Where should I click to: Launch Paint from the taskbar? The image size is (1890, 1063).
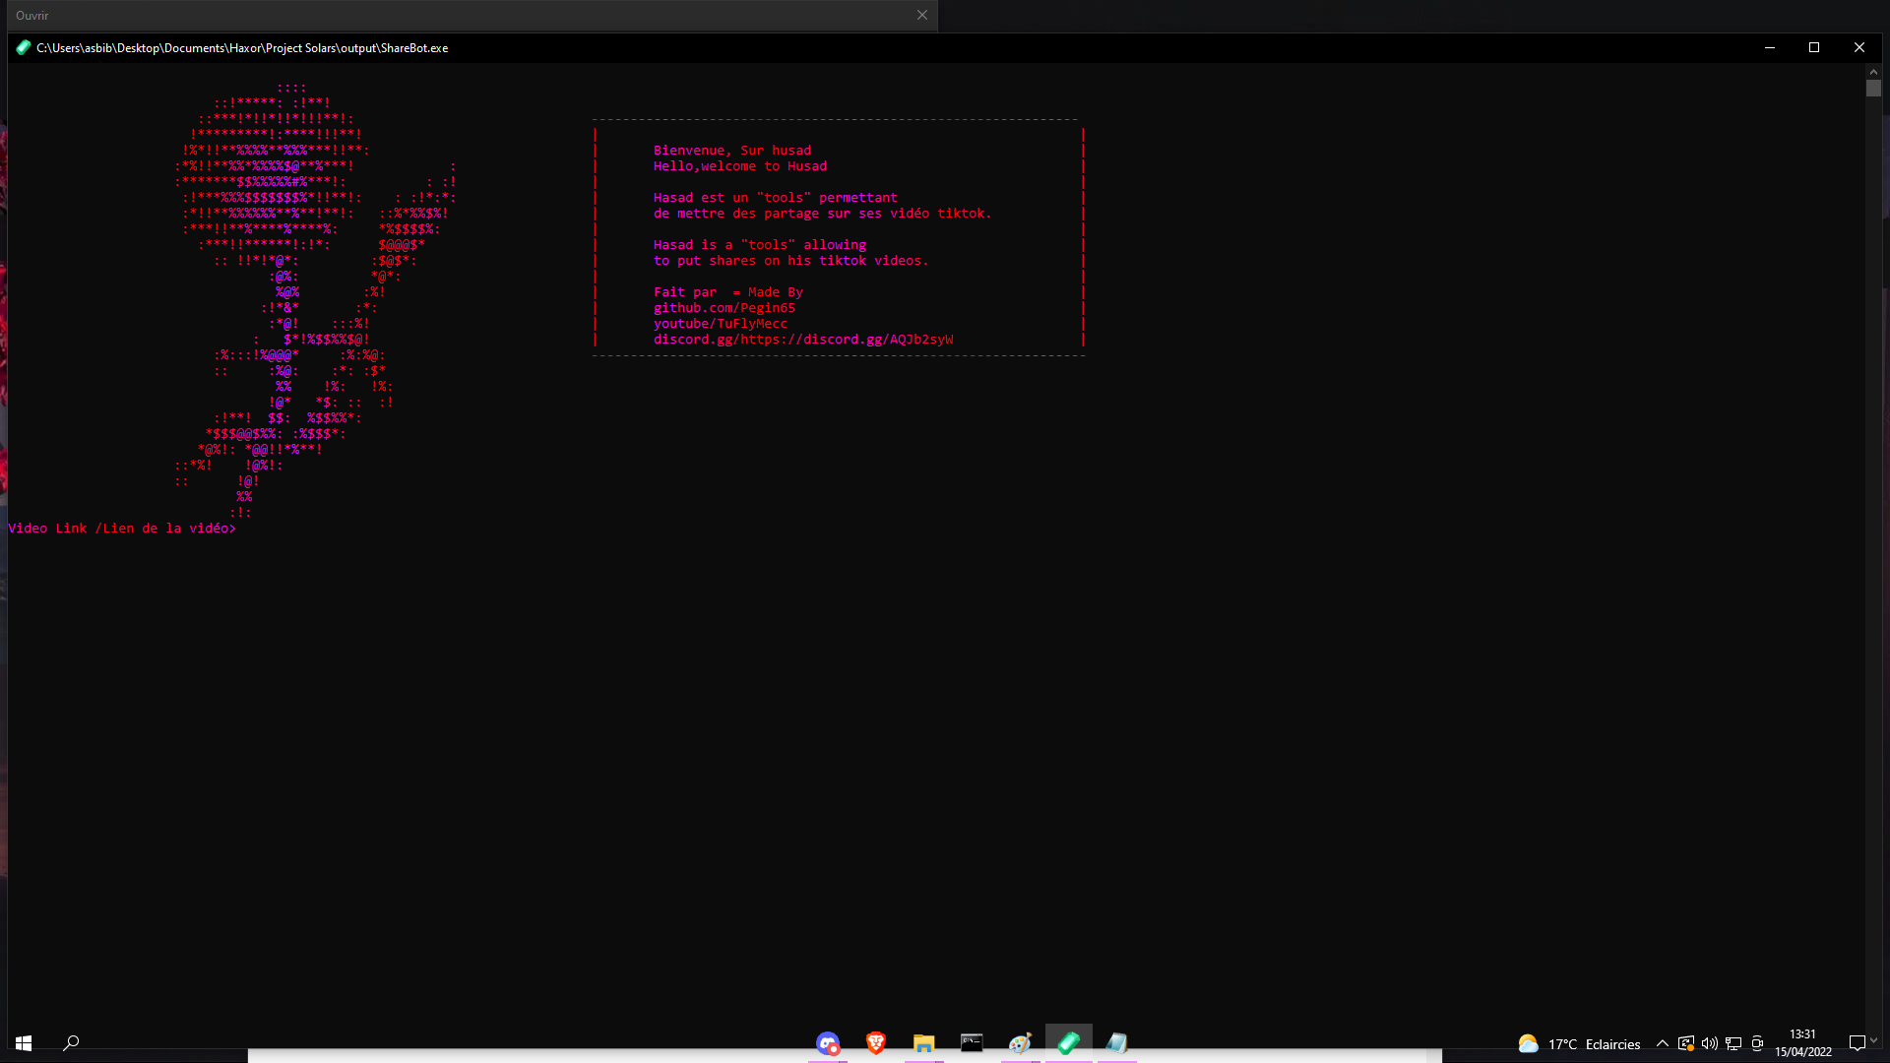(x=1020, y=1043)
